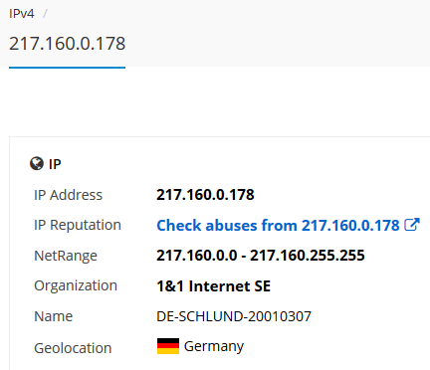Select the bold IP Address value 217.160.0.178
Viewport: 430px width, 370px height.
click(205, 195)
